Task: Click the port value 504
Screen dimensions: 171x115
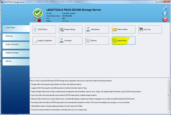Action: pyautogui.click(x=63, y=18)
